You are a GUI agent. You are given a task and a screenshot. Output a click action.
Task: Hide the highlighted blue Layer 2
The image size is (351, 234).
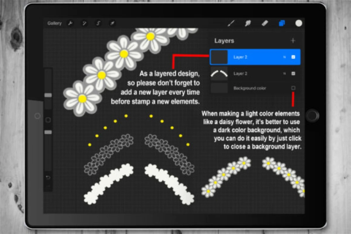tap(293, 57)
